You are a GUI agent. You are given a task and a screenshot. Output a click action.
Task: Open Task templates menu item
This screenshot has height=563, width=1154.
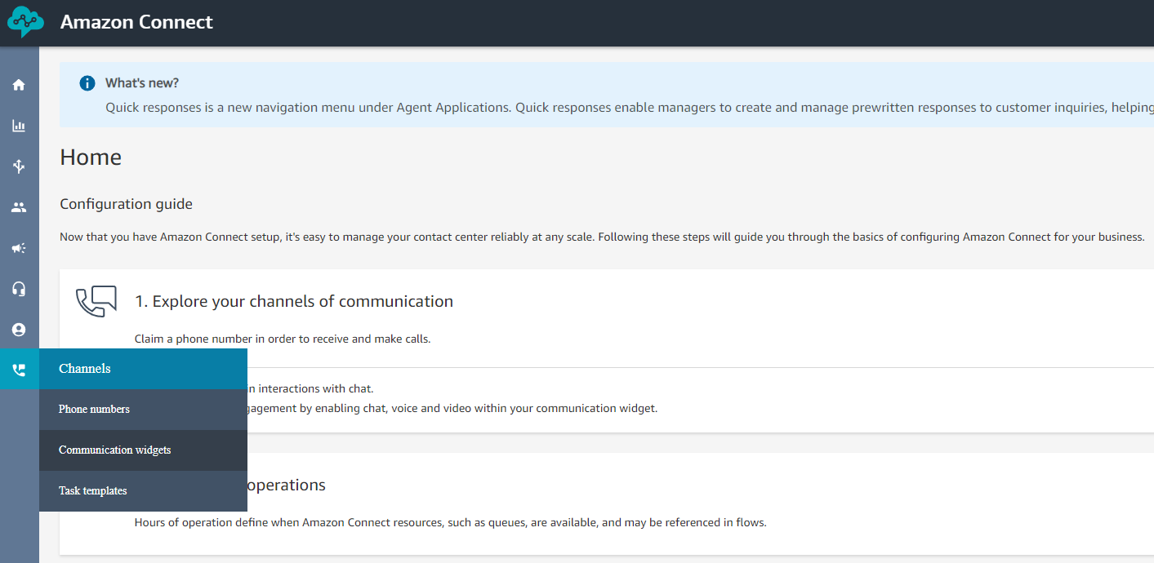143,491
